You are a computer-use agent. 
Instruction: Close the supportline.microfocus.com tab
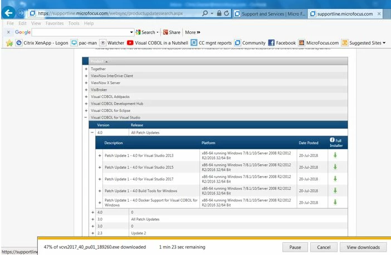click(379, 14)
